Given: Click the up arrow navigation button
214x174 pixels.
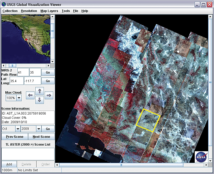Looking at the screenshot, I should [x=40, y=91].
